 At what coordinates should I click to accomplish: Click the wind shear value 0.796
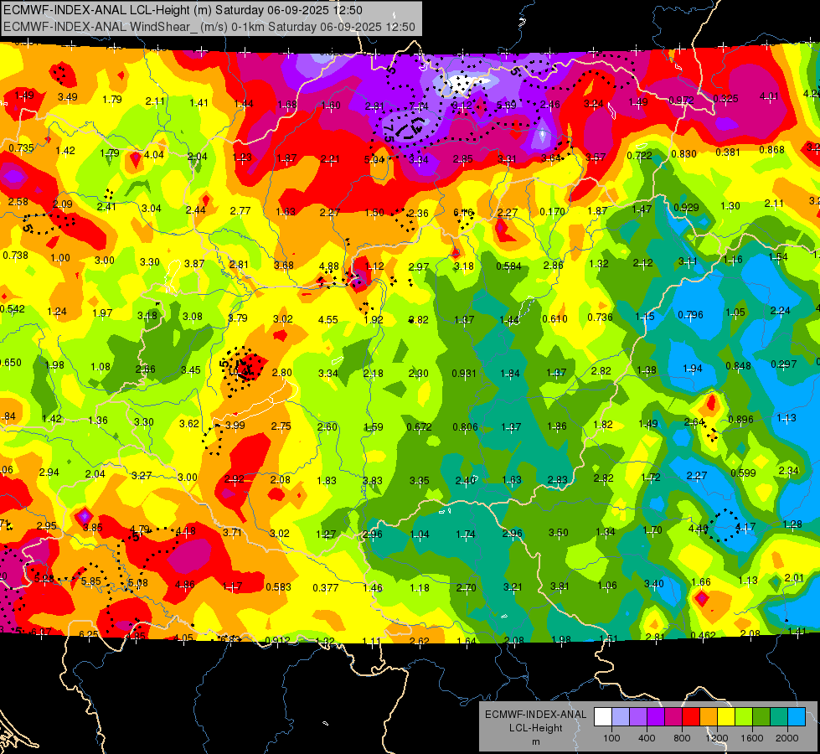pyautogui.click(x=690, y=315)
